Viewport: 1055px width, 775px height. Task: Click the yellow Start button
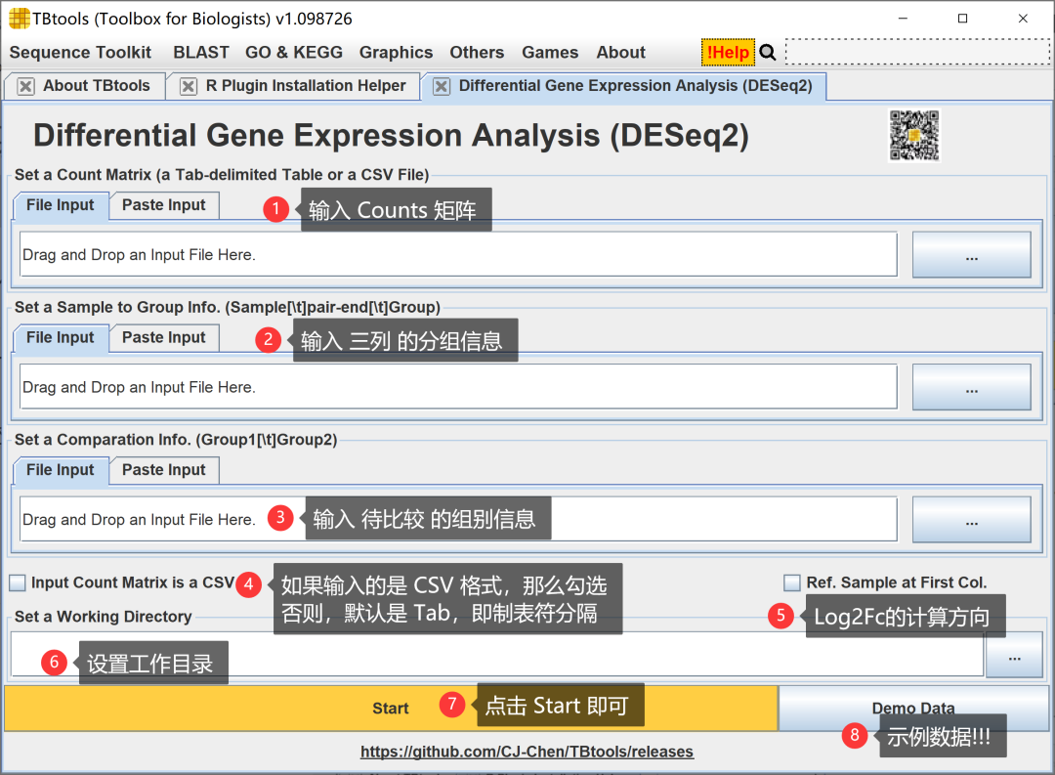click(391, 709)
